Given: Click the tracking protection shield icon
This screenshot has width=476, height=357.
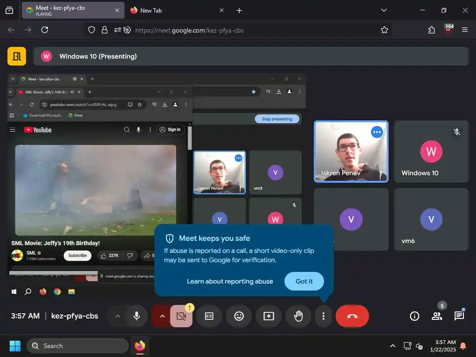Looking at the screenshot, I should (92, 30).
